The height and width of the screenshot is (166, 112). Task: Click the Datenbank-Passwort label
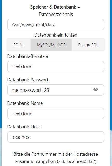click(28, 80)
